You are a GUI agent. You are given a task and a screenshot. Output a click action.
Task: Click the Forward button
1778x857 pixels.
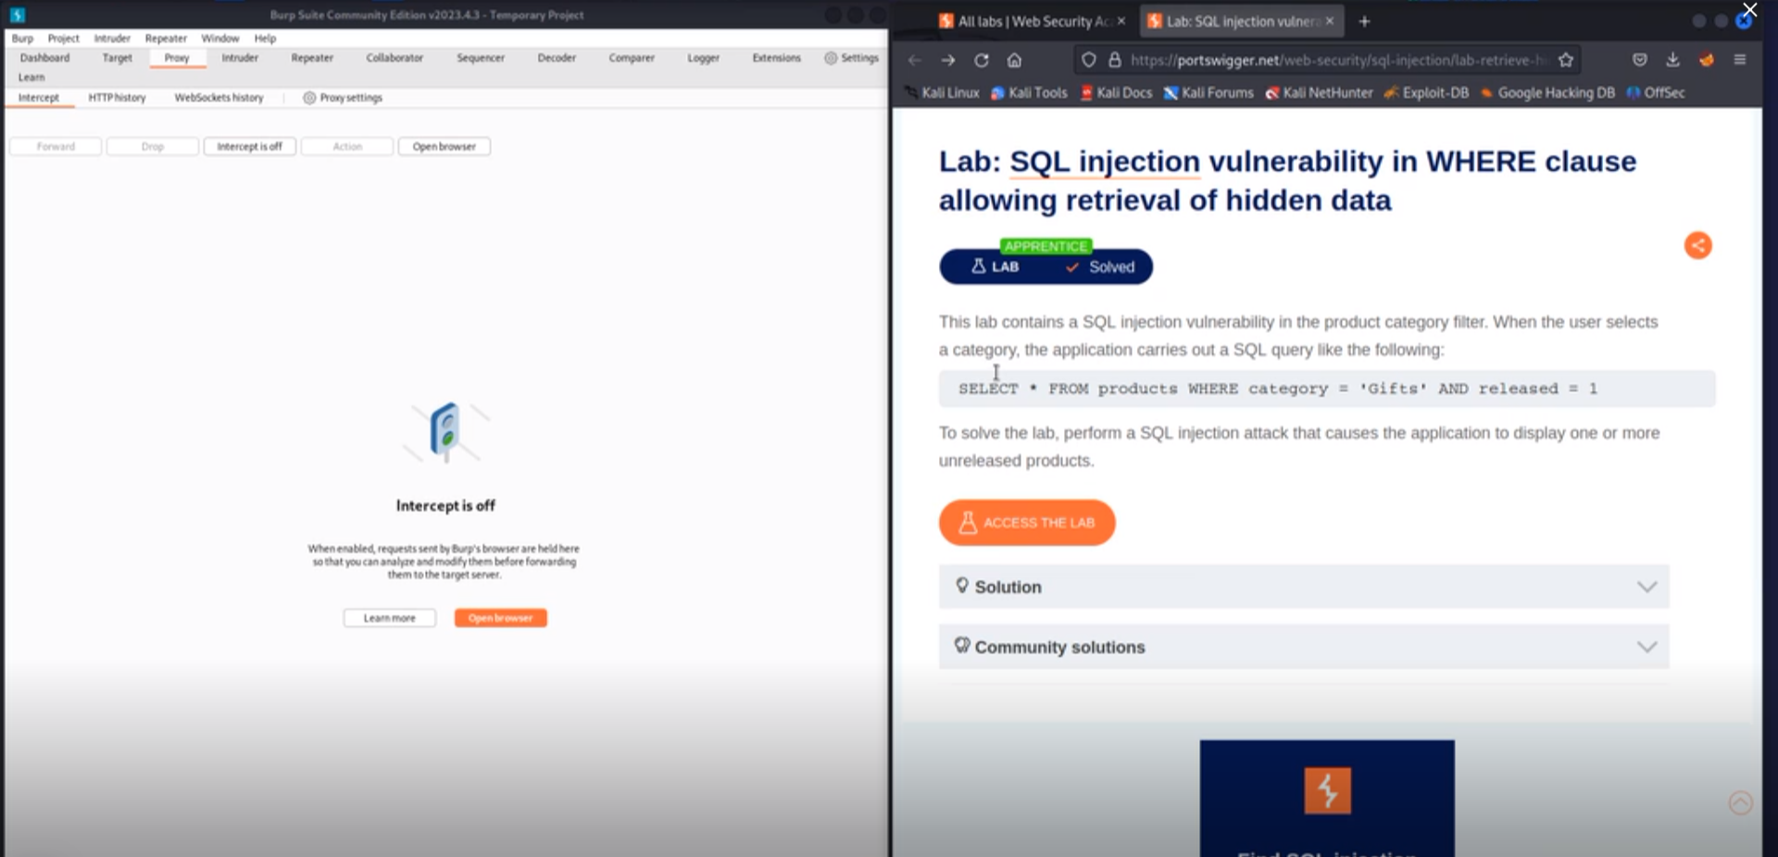[56, 146]
